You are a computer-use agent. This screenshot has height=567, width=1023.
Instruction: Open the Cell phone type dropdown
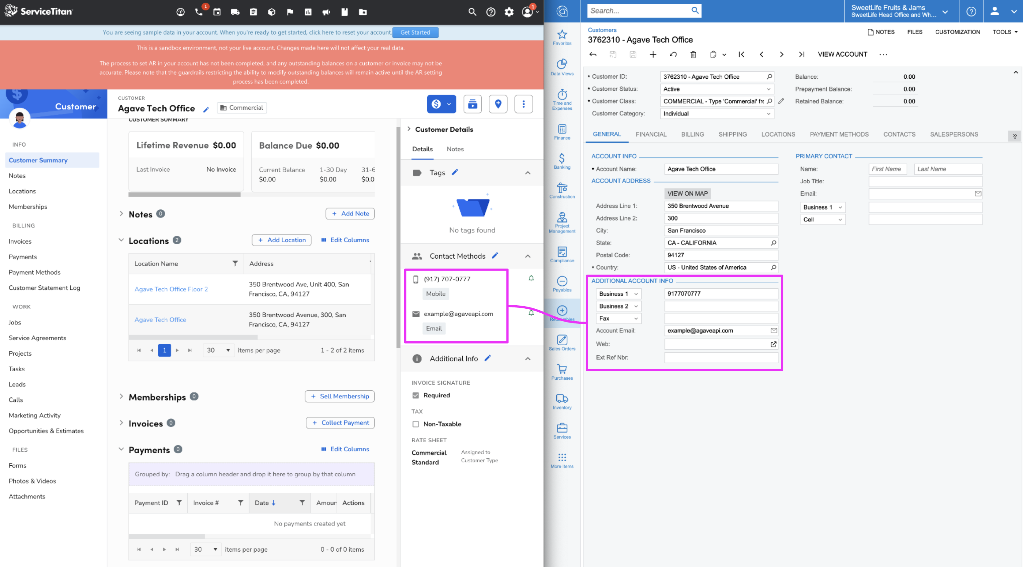point(822,220)
